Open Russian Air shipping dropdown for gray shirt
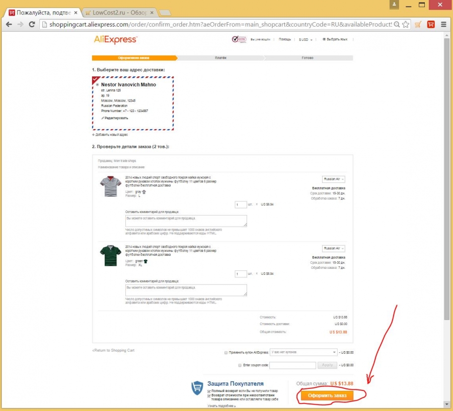453x411 pixels. 333,179
